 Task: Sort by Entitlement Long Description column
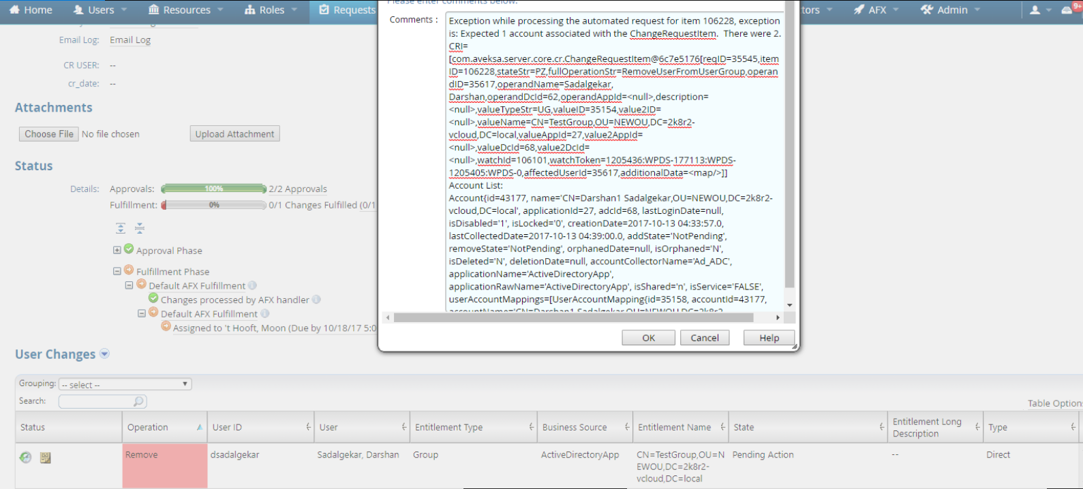935,427
